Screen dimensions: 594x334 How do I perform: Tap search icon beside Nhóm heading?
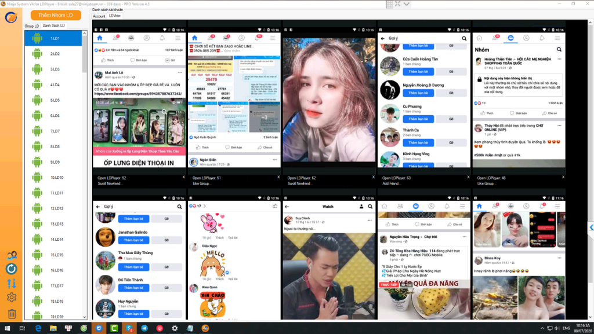coord(559,50)
